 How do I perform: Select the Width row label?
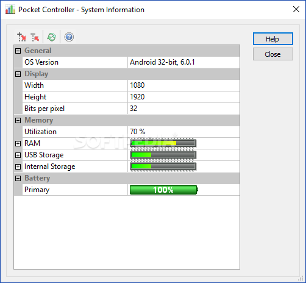[x=34, y=85]
